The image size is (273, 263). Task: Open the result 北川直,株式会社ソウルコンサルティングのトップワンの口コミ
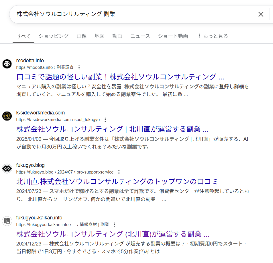117,182
